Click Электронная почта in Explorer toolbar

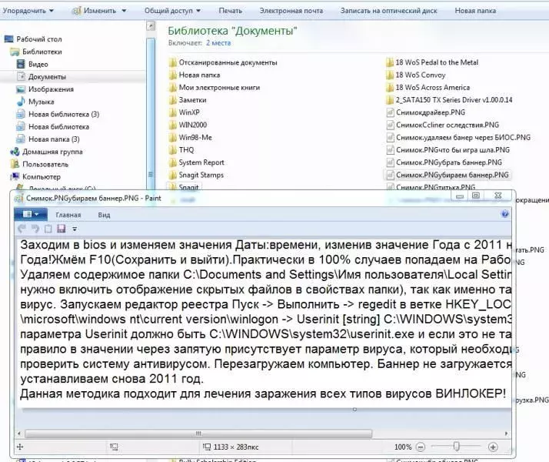point(291,11)
